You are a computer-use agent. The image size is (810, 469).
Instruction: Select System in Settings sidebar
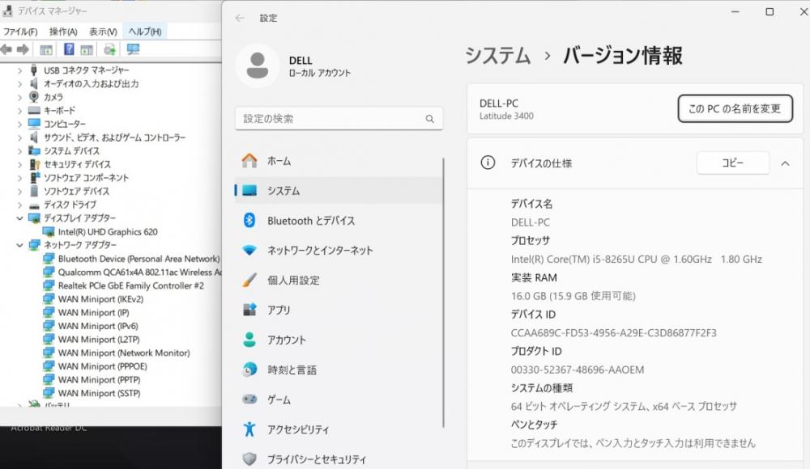[339, 191]
